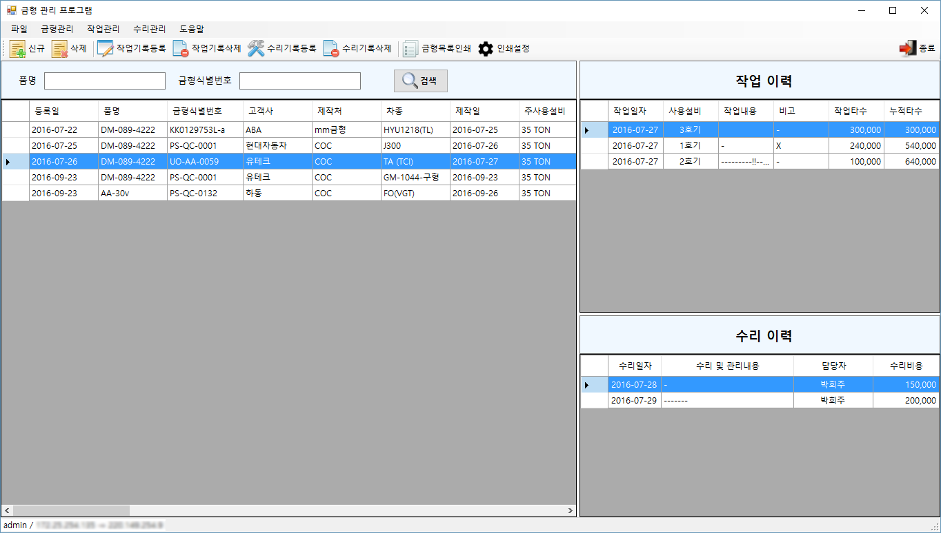Click 담당자 column header
941x533 pixels.
833,366
